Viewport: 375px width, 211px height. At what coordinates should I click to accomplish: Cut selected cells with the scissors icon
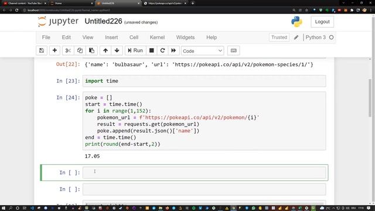[68, 50]
